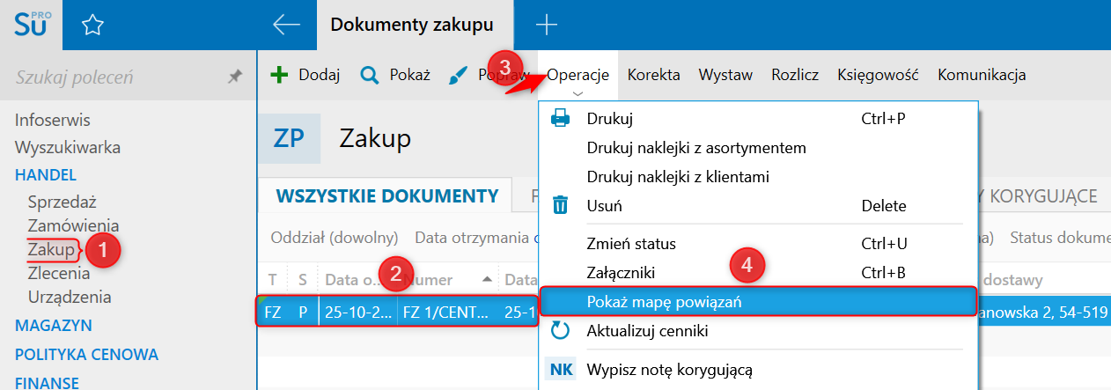The image size is (1111, 390).
Task: Click the refresh icon beside Aktualizuj cenniki
Action: pyautogui.click(x=560, y=331)
